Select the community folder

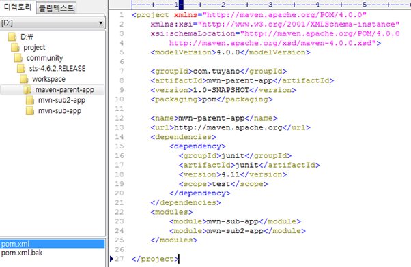click(44, 58)
